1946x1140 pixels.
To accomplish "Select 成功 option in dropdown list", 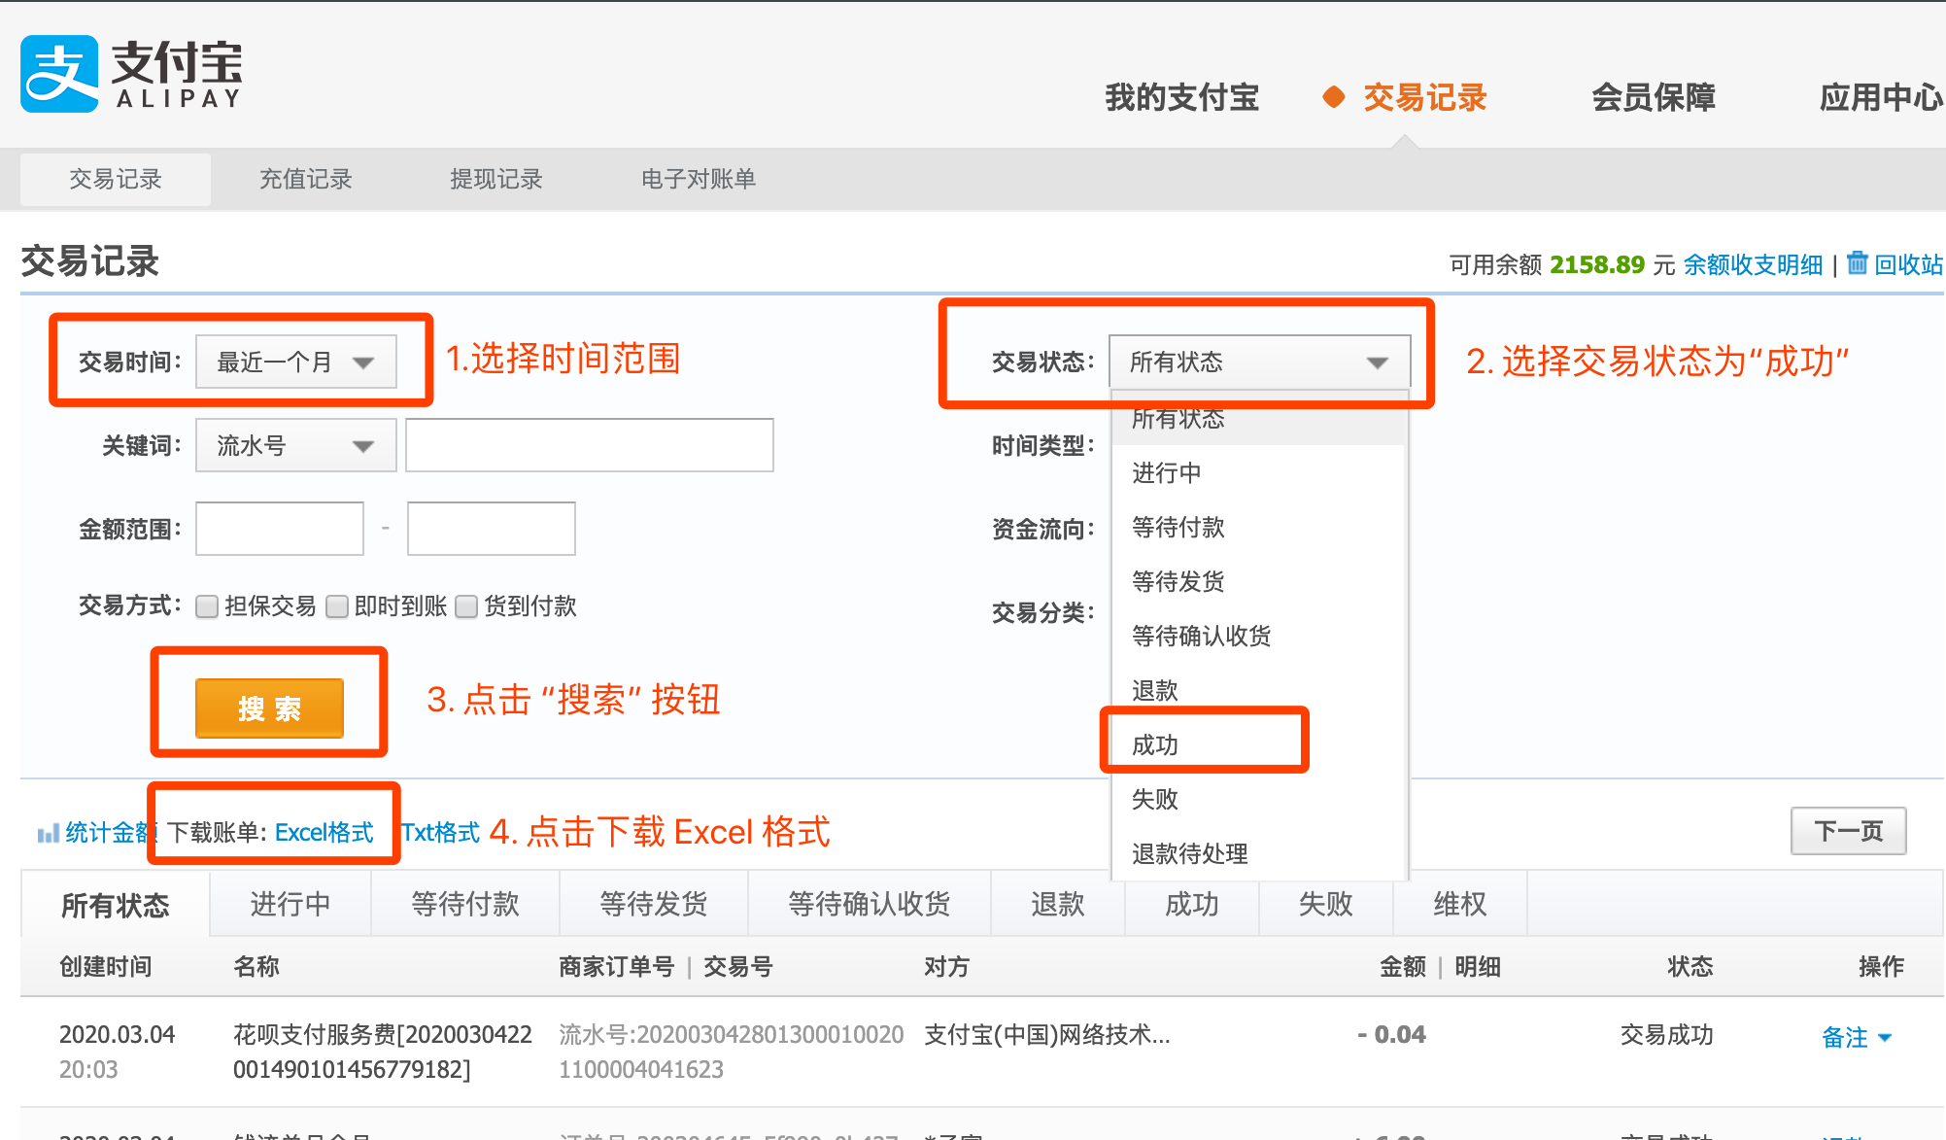I will point(1259,744).
